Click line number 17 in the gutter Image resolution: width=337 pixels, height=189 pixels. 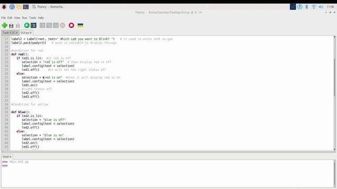coord(6,39)
